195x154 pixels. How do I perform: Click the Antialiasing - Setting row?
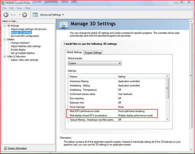117,86
